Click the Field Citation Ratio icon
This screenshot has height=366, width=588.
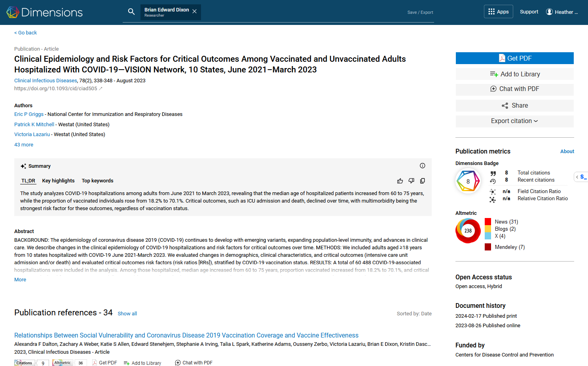pyautogui.click(x=493, y=192)
